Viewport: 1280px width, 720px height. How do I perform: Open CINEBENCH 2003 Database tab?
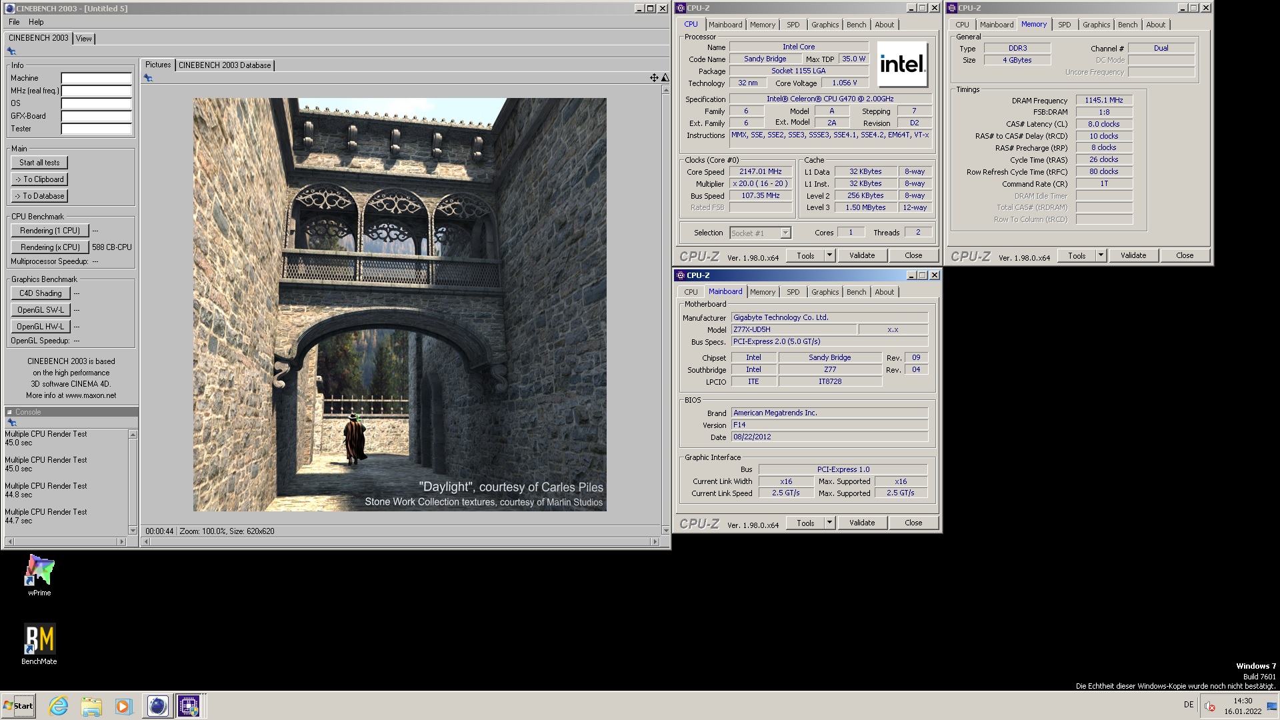tap(225, 65)
